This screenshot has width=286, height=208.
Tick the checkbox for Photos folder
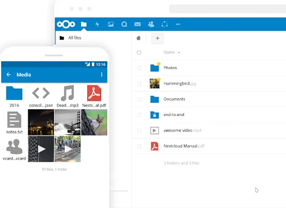click(x=139, y=68)
